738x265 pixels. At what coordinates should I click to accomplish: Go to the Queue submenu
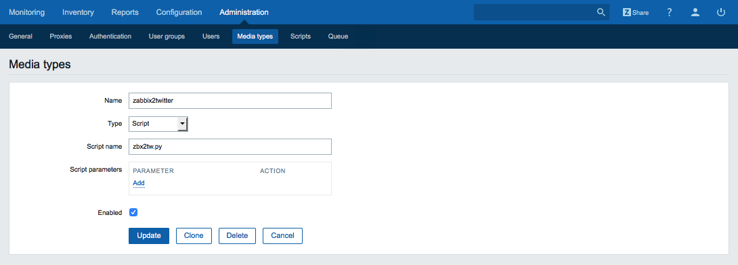(338, 37)
